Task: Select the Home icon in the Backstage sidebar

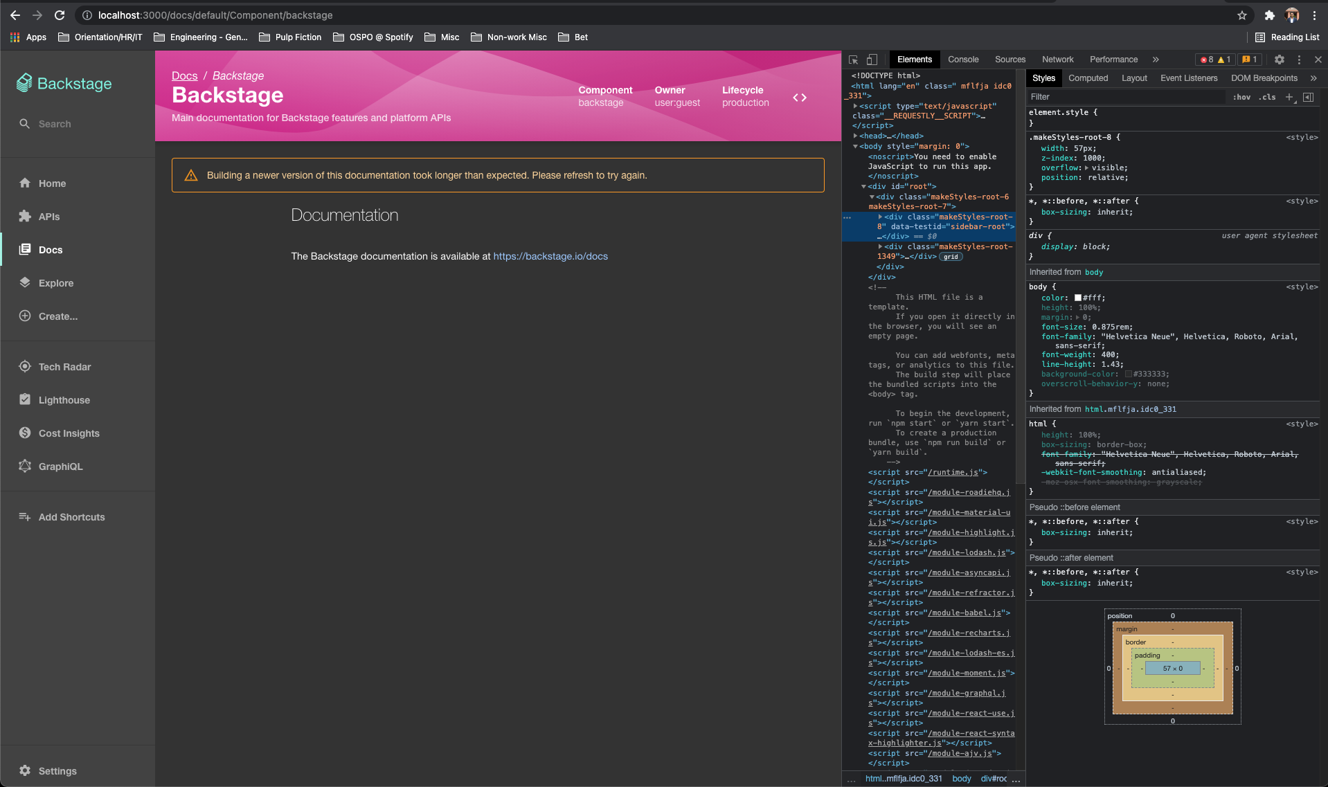Action: pyautogui.click(x=25, y=183)
